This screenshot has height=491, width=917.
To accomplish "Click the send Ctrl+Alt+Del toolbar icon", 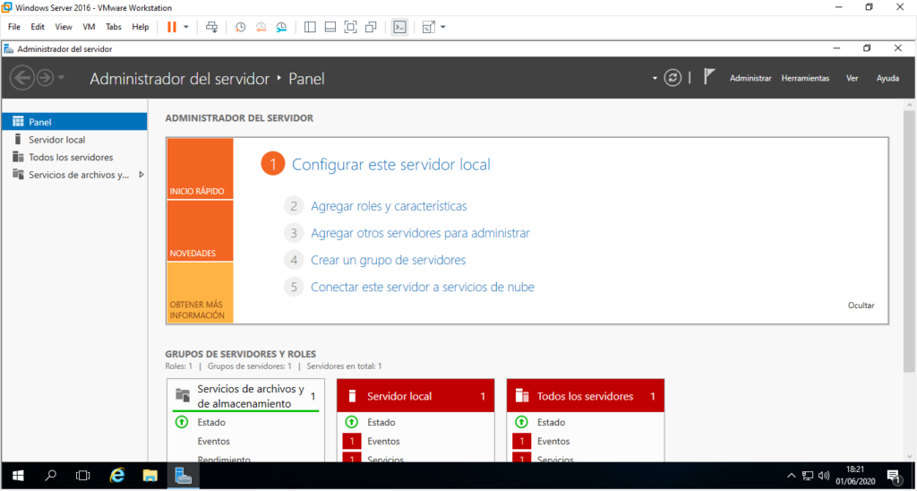I will (211, 27).
